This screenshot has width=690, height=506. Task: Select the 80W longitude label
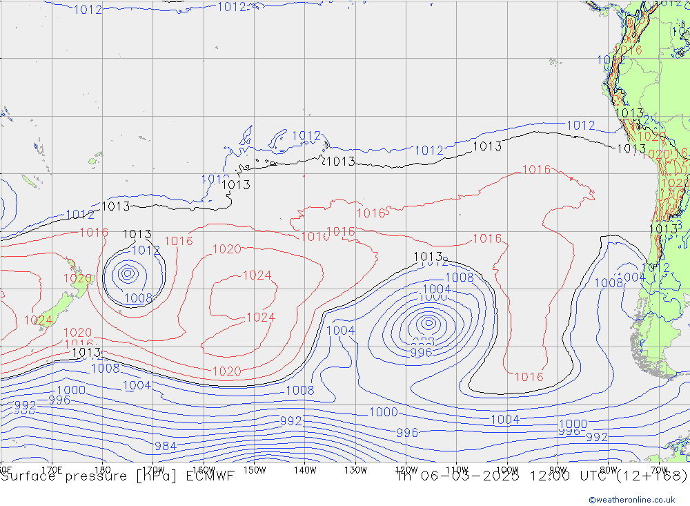[x=609, y=470]
